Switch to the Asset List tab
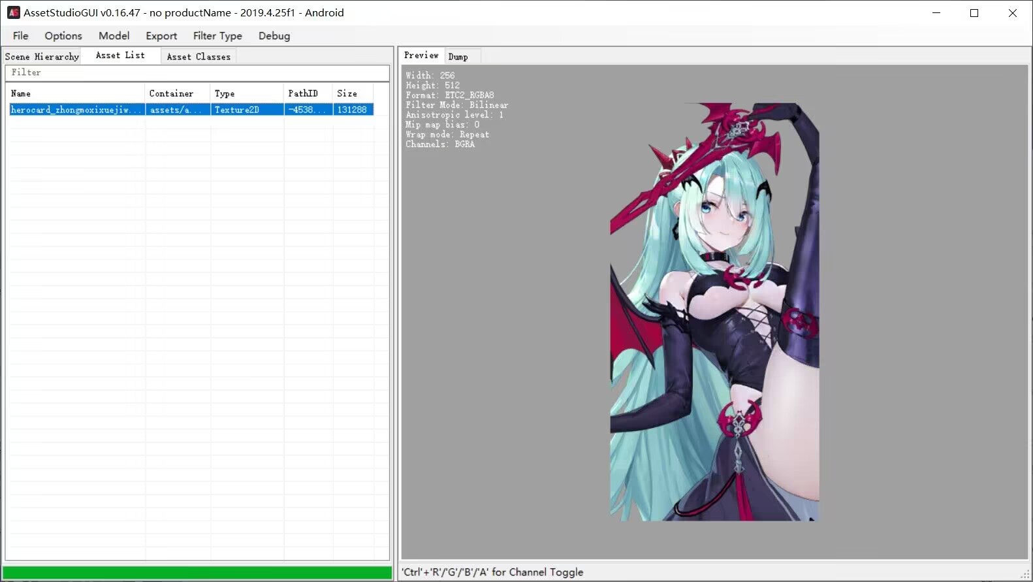The image size is (1033, 582). pyautogui.click(x=121, y=56)
